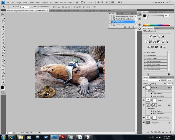Add a Levels adjustment
175x140 pixels.
click(155, 36)
